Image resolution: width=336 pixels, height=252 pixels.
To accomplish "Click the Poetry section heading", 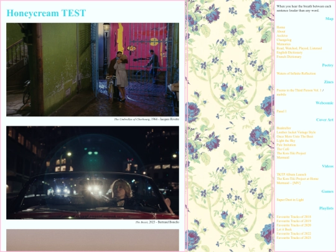I will (x=328, y=65).
